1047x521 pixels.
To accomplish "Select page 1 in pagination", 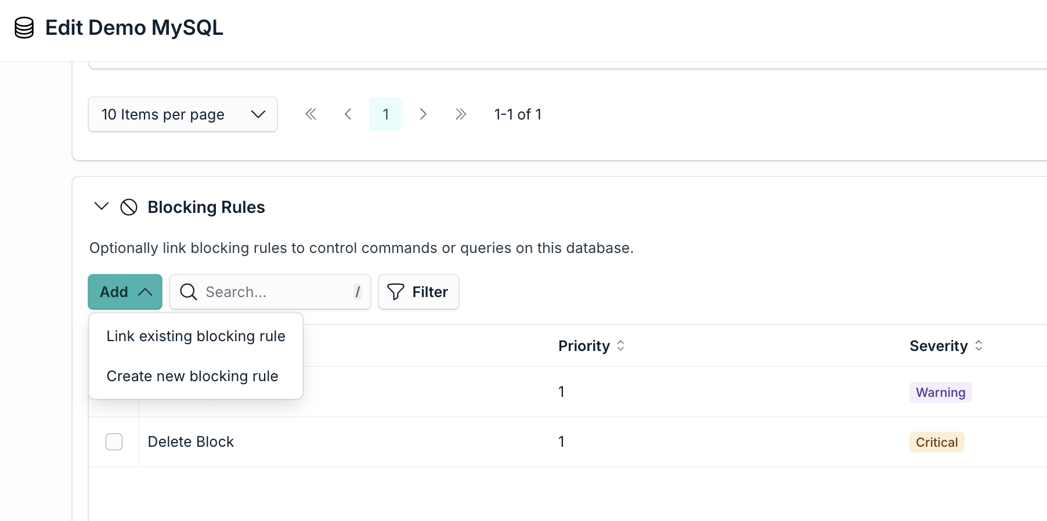I will pos(385,114).
